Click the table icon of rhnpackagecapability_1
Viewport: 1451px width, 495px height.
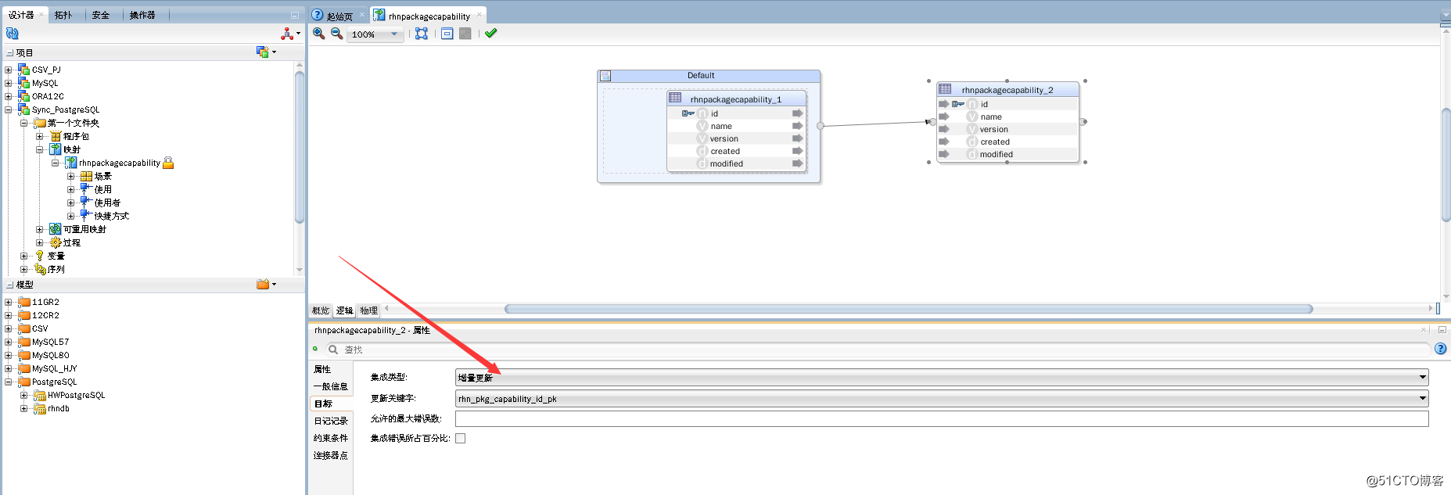coord(675,98)
